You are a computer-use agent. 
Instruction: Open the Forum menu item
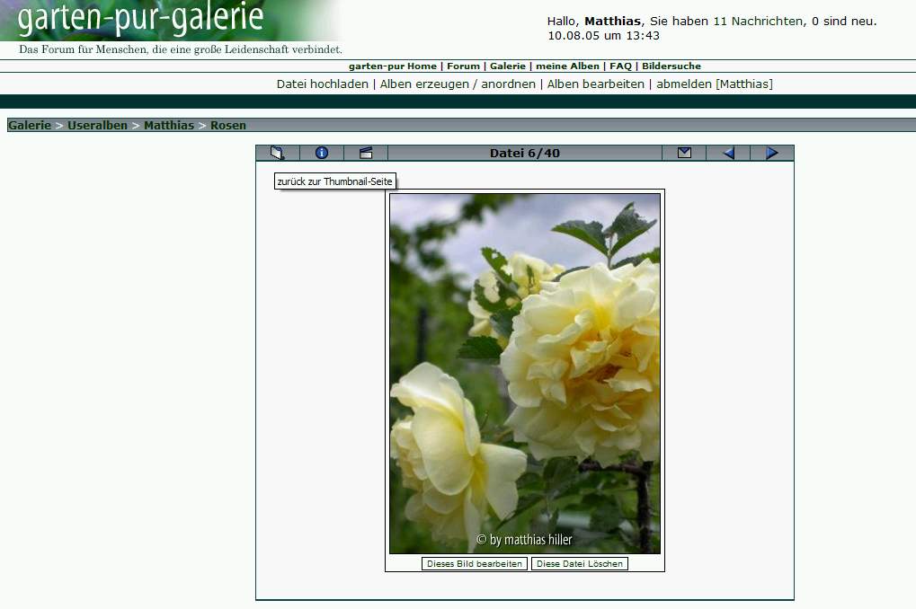click(x=463, y=66)
